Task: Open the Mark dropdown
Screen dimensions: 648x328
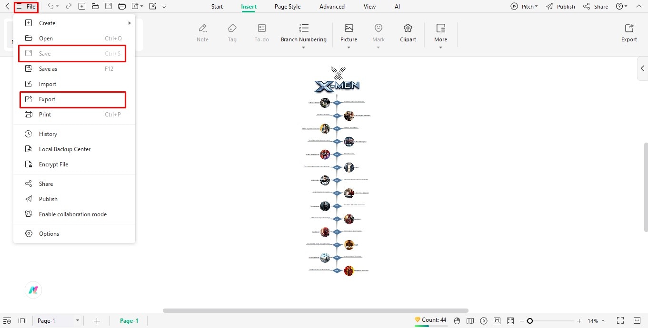Action: click(x=379, y=47)
